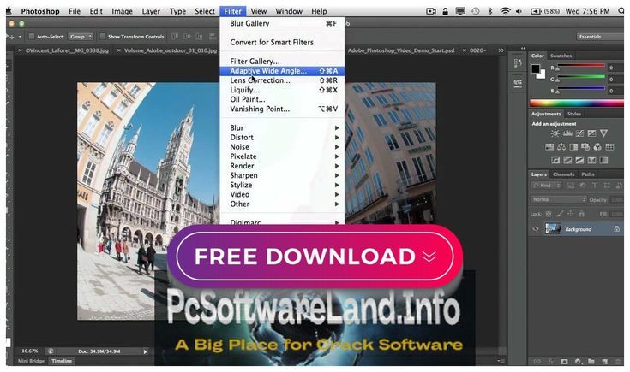This screenshot has width=630, height=372.
Task: Hide the Background layer with eye icon
Action: click(x=536, y=229)
